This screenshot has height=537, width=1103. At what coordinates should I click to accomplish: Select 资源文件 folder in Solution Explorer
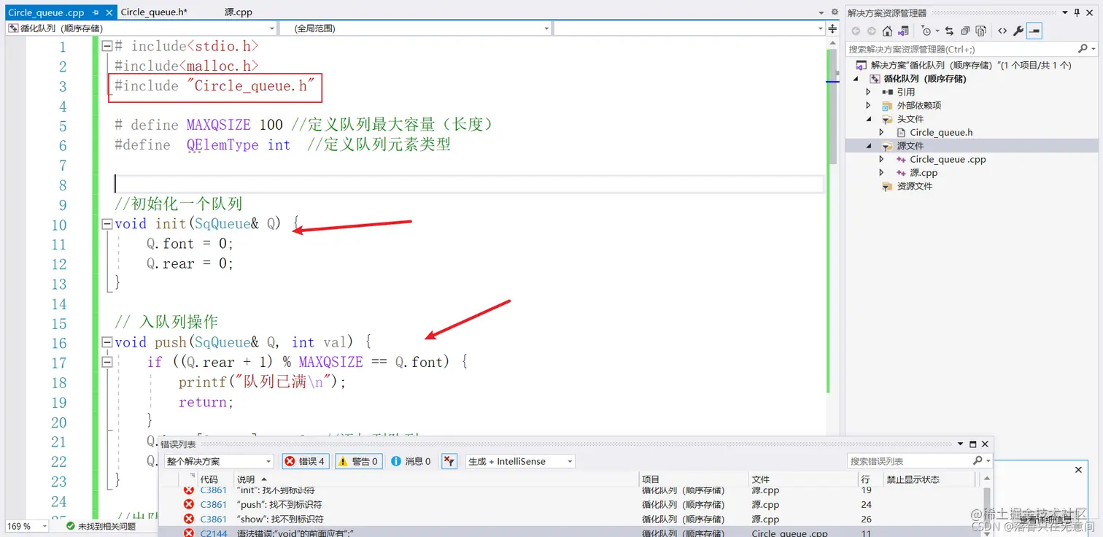(x=914, y=186)
